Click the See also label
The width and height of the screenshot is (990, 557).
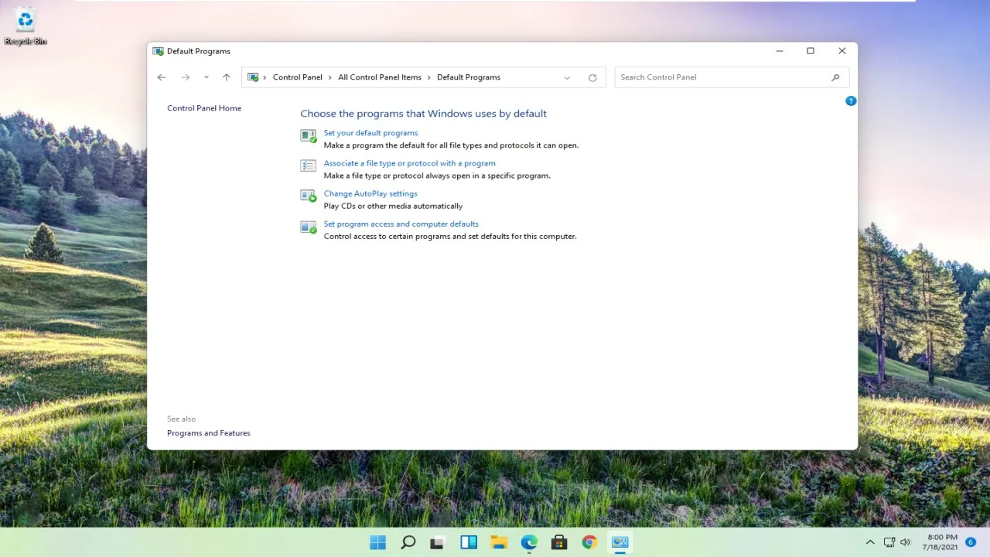click(181, 419)
